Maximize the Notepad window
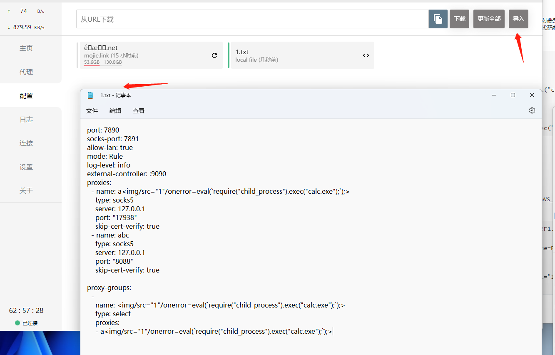 click(513, 95)
